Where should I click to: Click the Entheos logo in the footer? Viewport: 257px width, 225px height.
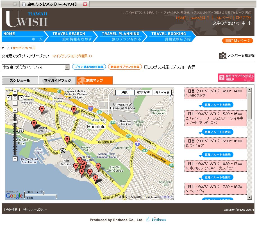point(156,220)
